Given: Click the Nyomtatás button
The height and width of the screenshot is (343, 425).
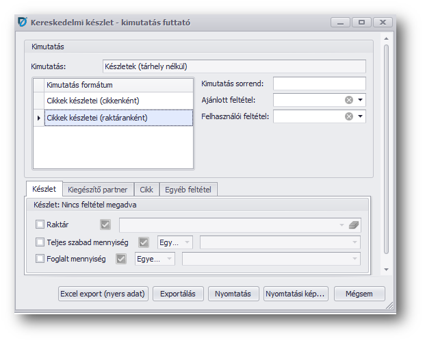Looking at the screenshot, I should click(233, 294).
